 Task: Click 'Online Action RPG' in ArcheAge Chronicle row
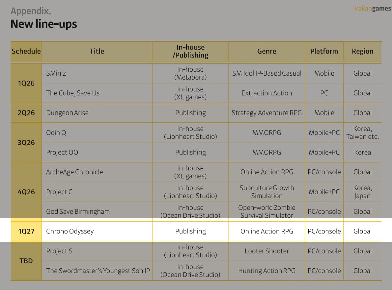tap(267, 172)
